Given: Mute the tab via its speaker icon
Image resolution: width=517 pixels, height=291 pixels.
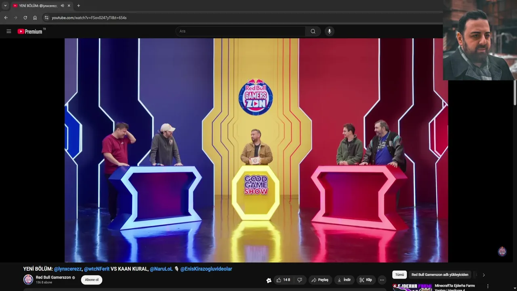Looking at the screenshot, I should [62, 6].
